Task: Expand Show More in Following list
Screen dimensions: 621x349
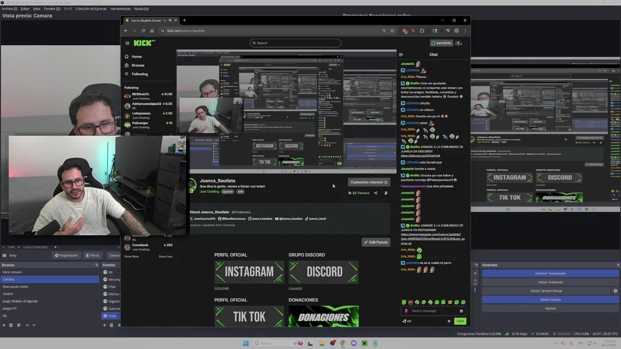Action: pyautogui.click(x=131, y=256)
